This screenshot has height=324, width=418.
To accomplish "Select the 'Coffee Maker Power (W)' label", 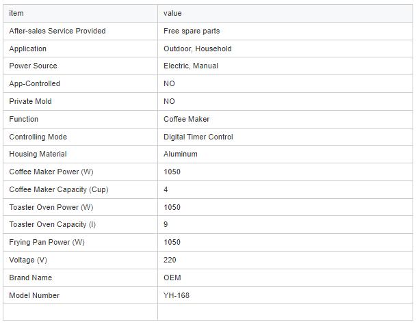I will tap(51, 172).
